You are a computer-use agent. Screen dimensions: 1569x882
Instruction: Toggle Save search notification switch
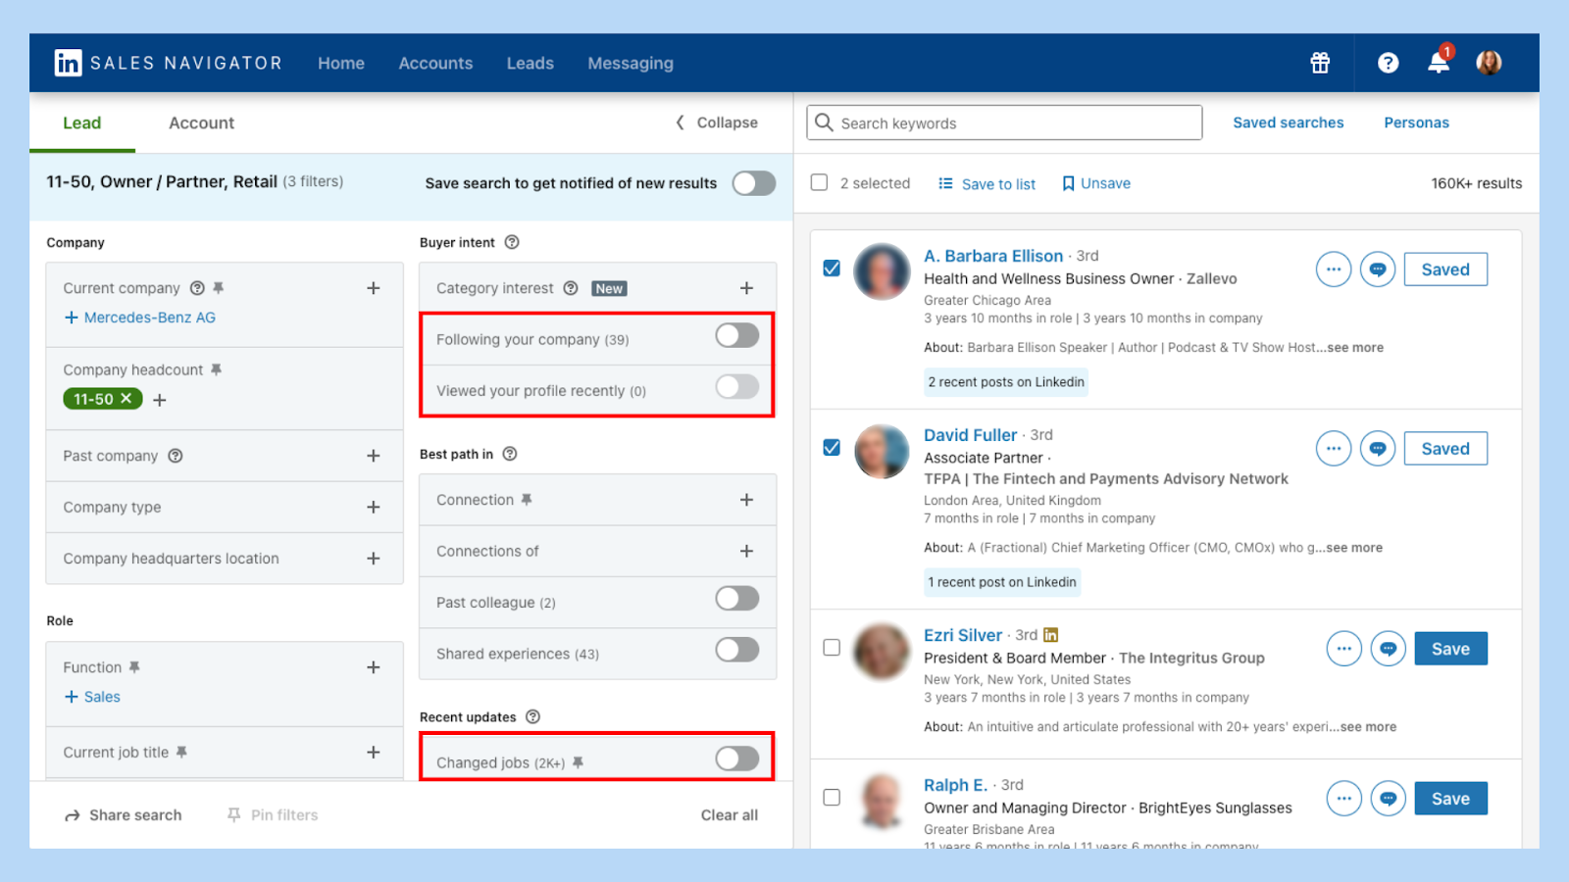coord(754,183)
